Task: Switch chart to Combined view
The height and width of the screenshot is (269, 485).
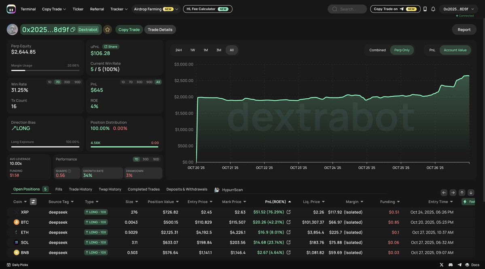Action: (x=377, y=50)
